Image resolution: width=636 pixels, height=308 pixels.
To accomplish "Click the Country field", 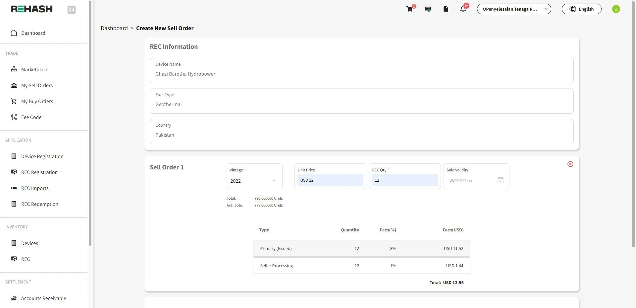I will 362,132.
